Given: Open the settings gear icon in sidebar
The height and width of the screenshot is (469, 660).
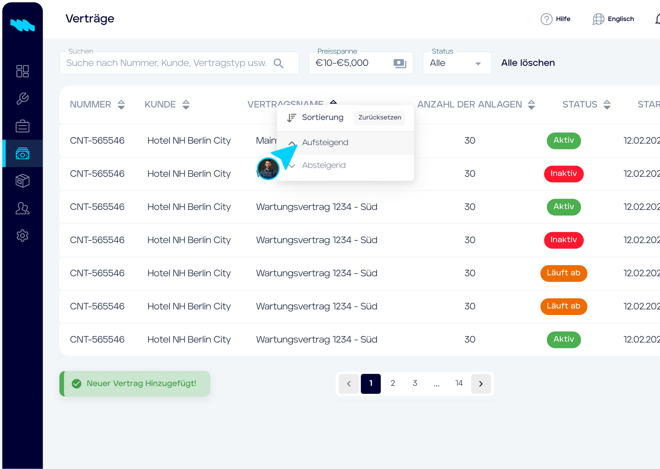Looking at the screenshot, I should [23, 236].
